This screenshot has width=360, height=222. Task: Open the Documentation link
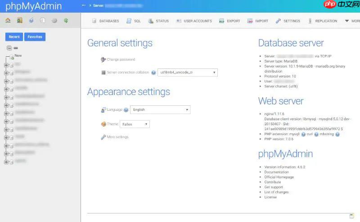[276, 172]
